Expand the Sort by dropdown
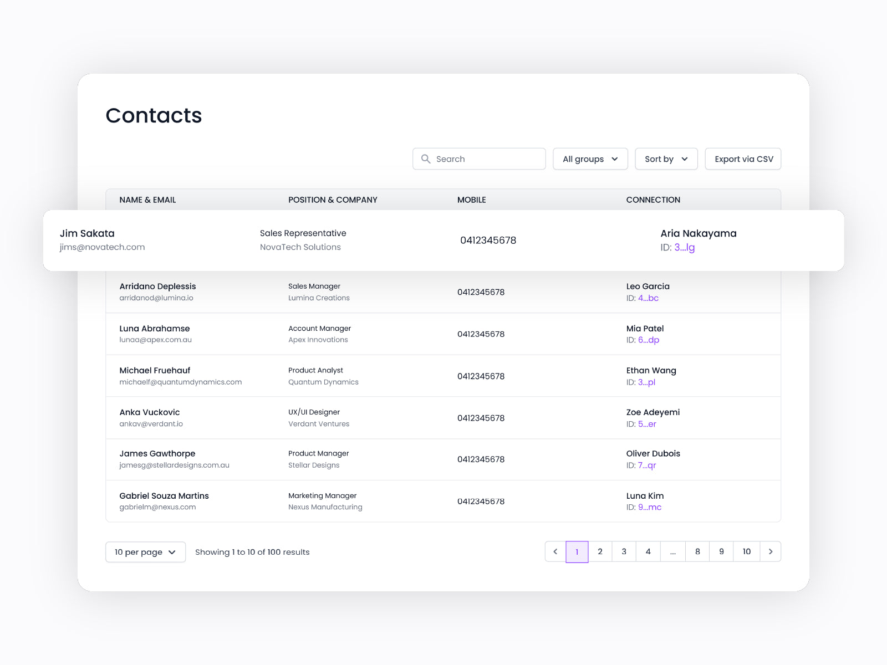The image size is (887, 665). click(666, 159)
